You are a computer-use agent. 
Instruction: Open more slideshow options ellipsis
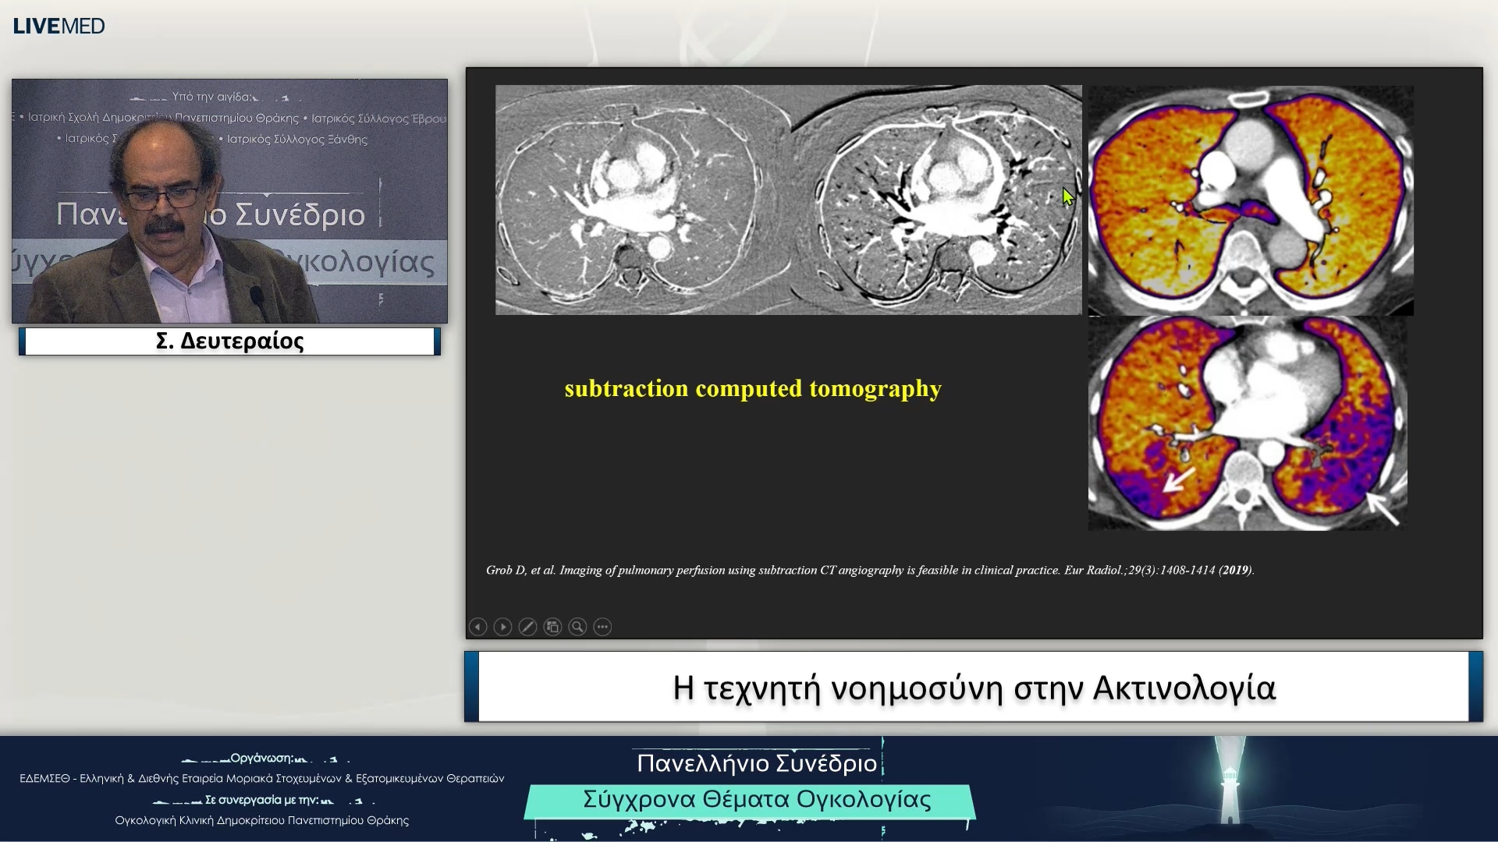(602, 627)
